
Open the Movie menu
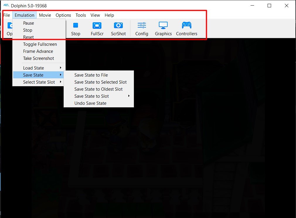tap(45, 15)
